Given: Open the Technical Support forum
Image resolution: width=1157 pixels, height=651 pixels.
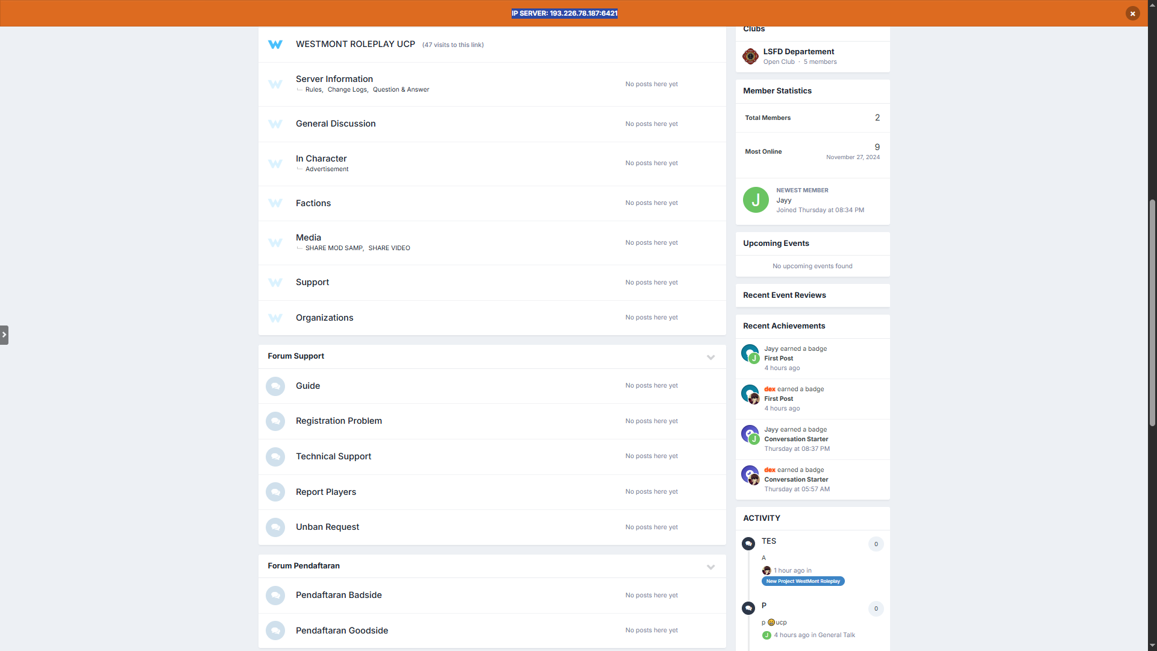Looking at the screenshot, I should pos(333,456).
